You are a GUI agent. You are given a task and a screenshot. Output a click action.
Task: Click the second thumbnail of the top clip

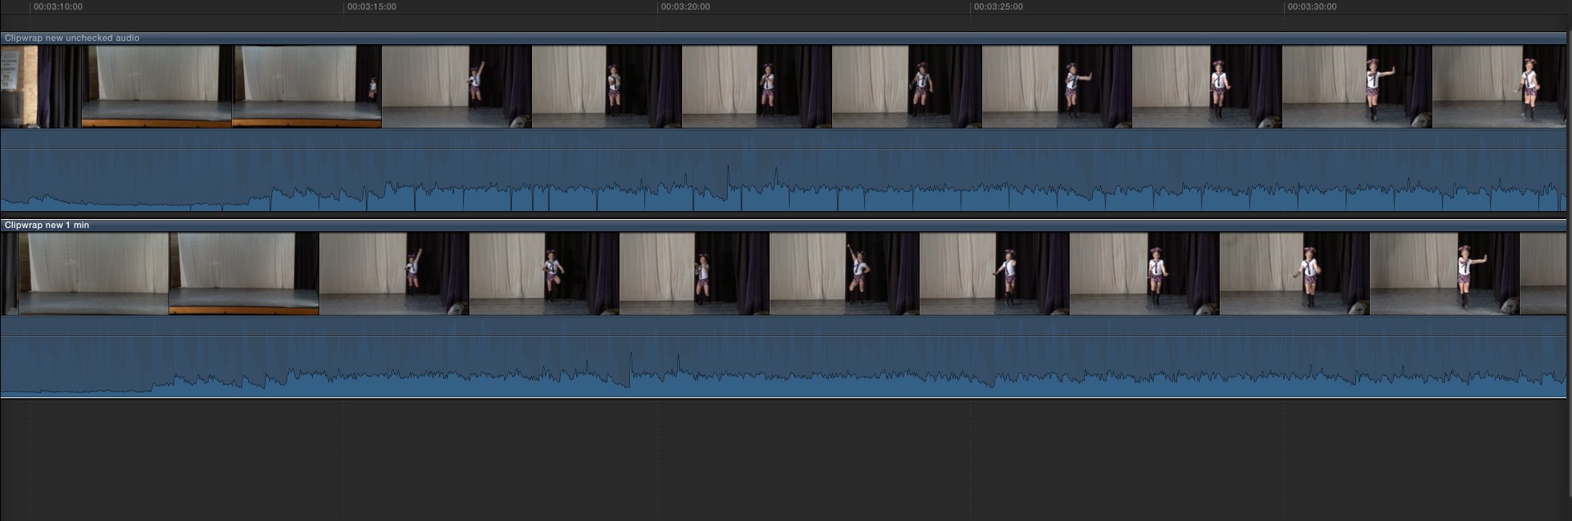click(156, 87)
